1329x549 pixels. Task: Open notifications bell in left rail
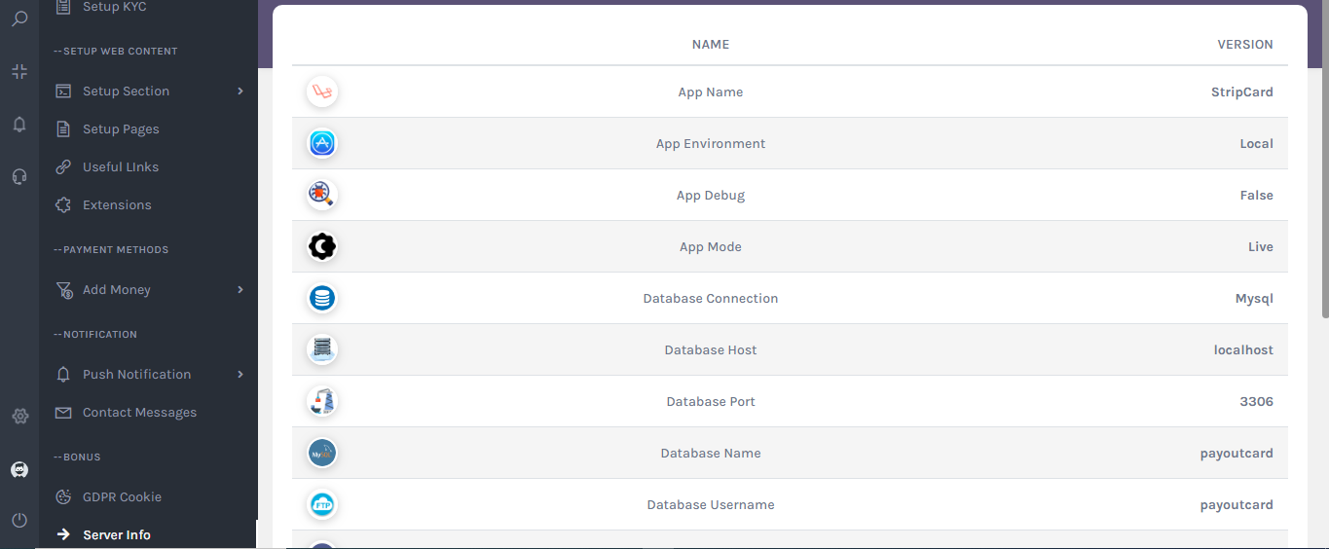coord(19,124)
